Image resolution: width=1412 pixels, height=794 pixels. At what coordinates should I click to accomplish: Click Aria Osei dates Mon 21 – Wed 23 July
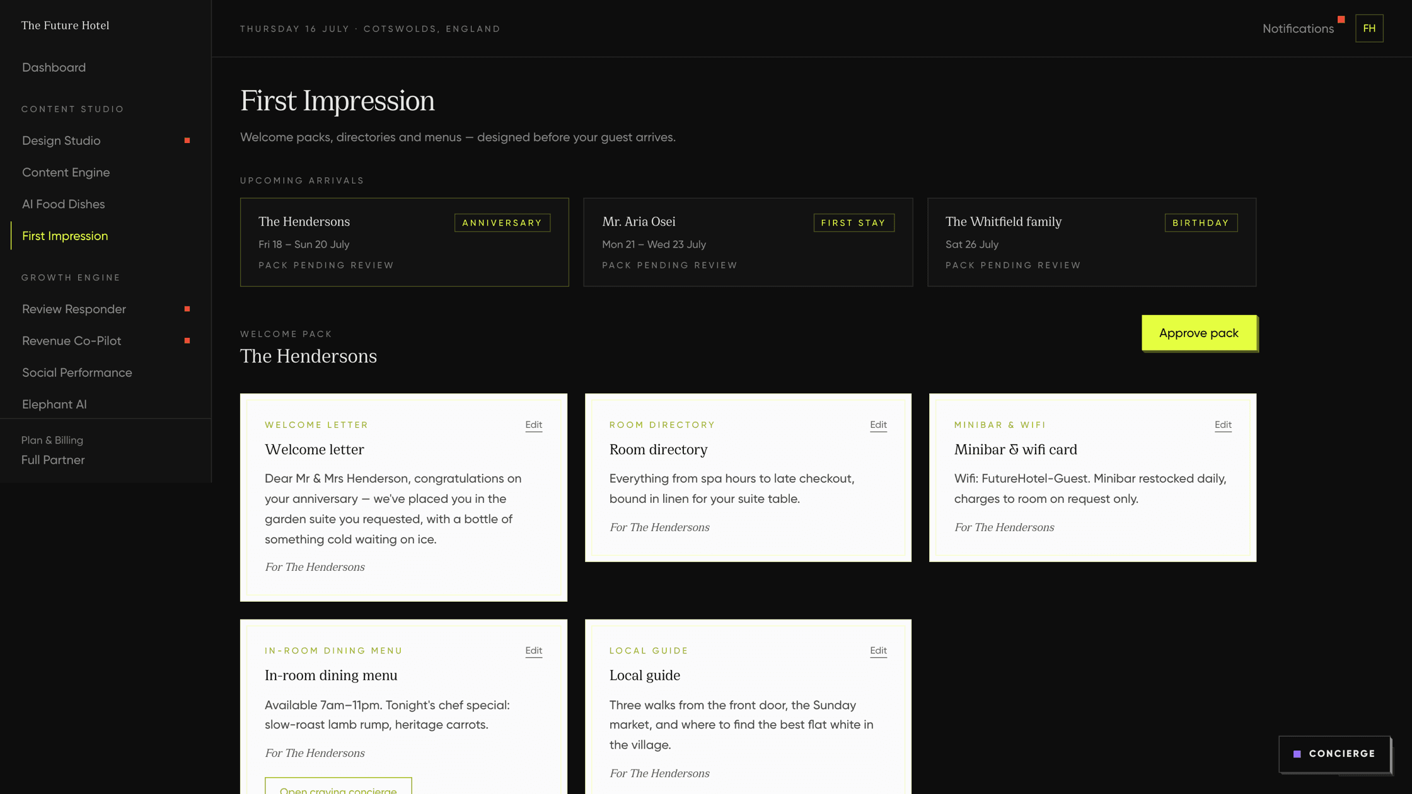click(x=654, y=245)
